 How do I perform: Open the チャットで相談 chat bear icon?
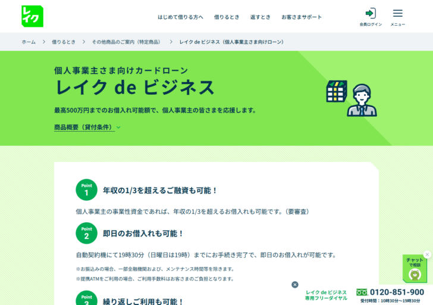click(415, 269)
